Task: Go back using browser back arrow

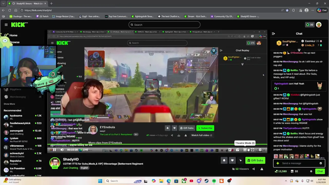Action: click(x=3, y=10)
